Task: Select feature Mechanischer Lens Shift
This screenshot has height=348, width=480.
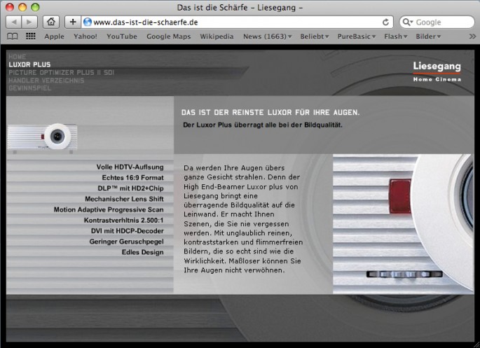Action: [124, 199]
